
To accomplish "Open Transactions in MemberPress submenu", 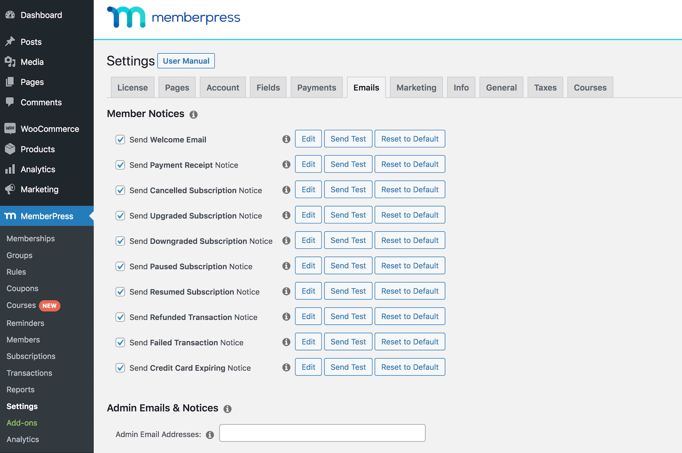I will 29,373.
